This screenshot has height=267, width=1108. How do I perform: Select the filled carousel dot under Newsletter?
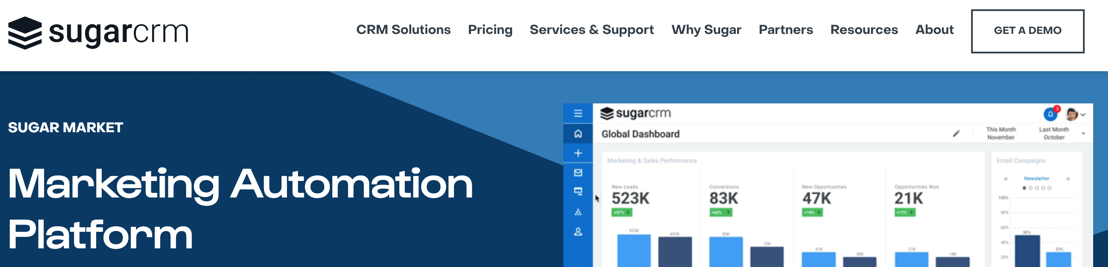(x=1024, y=188)
